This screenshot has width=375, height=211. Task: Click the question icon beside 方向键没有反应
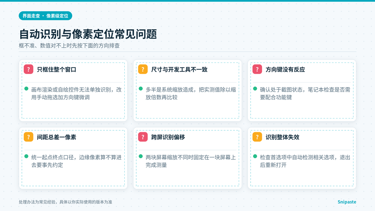(x=257, y=69)
